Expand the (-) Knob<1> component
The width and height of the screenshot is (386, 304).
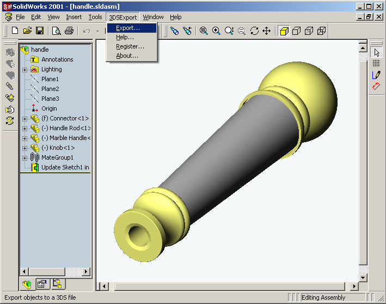(24, 148)
